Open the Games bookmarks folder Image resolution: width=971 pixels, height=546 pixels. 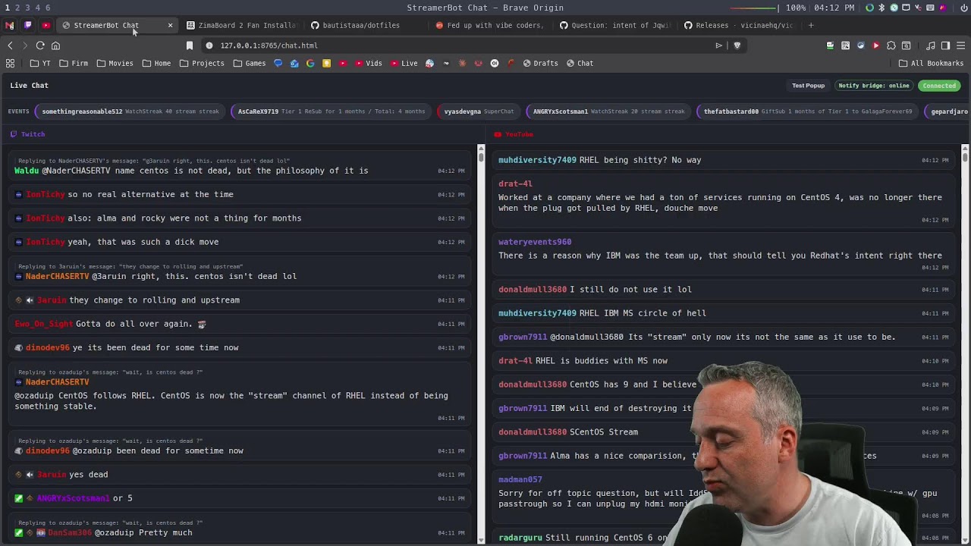coord(250,63)
